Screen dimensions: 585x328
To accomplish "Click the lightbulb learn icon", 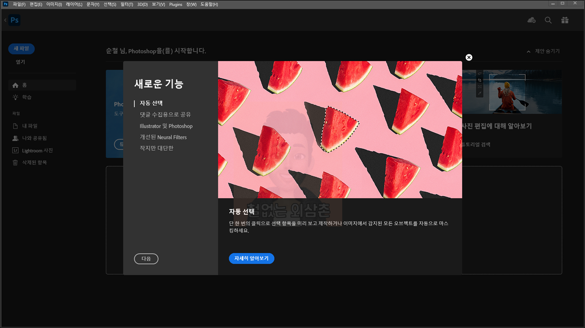I will [x=16, y=97].
